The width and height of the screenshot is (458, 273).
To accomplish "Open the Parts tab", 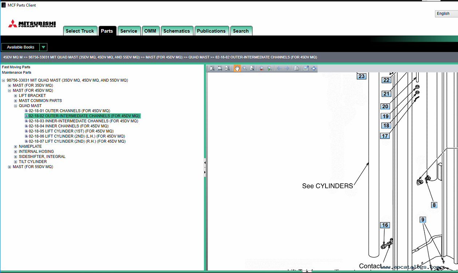I will click(107, 31).
